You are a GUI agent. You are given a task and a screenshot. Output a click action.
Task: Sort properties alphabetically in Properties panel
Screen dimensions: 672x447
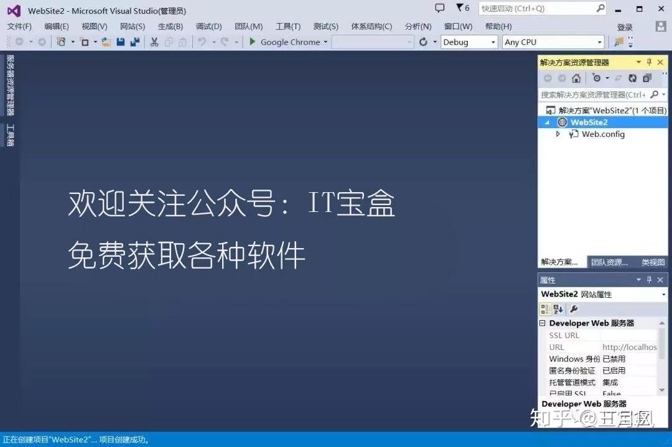[x=558, y=308]
